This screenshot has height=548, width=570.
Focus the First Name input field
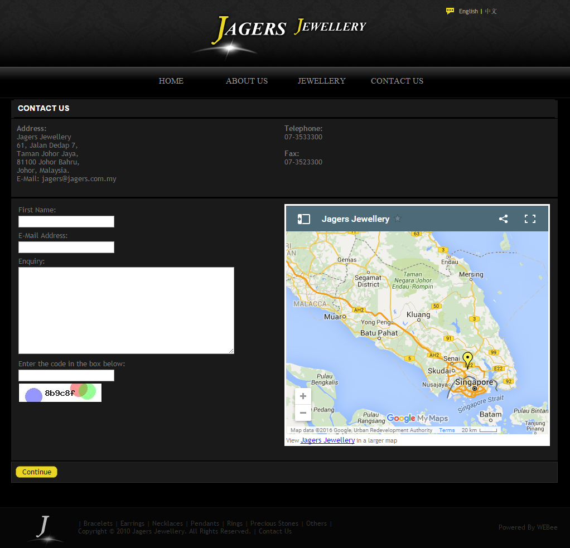pyautogui.click(x=66, y=222)
